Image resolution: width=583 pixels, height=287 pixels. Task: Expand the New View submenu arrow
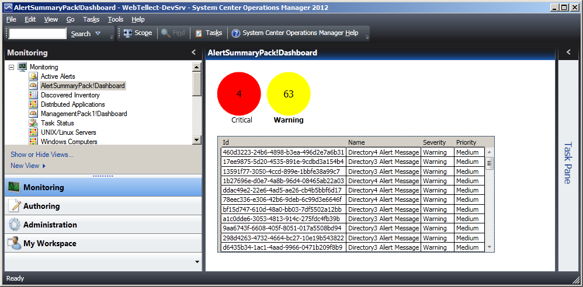pos(44,166)
